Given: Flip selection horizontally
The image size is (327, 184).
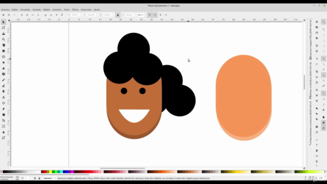Looking at the screenshot, I should [33, 15].
